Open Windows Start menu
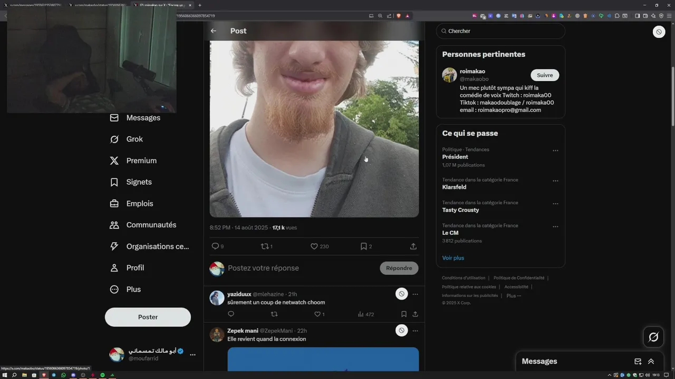 (x=5, y=375)
